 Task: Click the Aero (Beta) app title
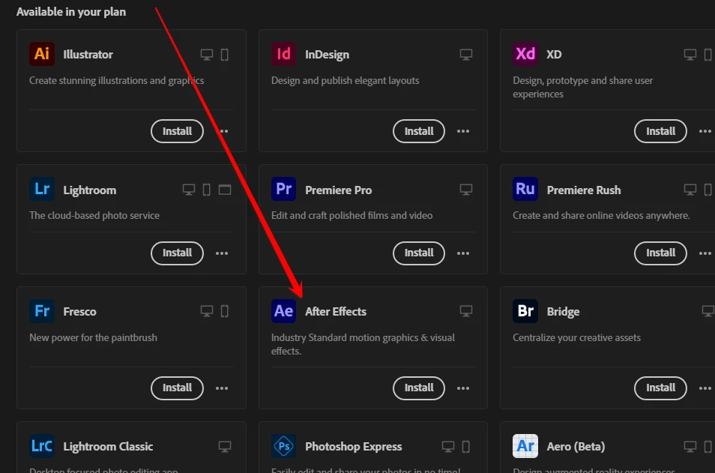pyautogui.click(x=576, y=447)
